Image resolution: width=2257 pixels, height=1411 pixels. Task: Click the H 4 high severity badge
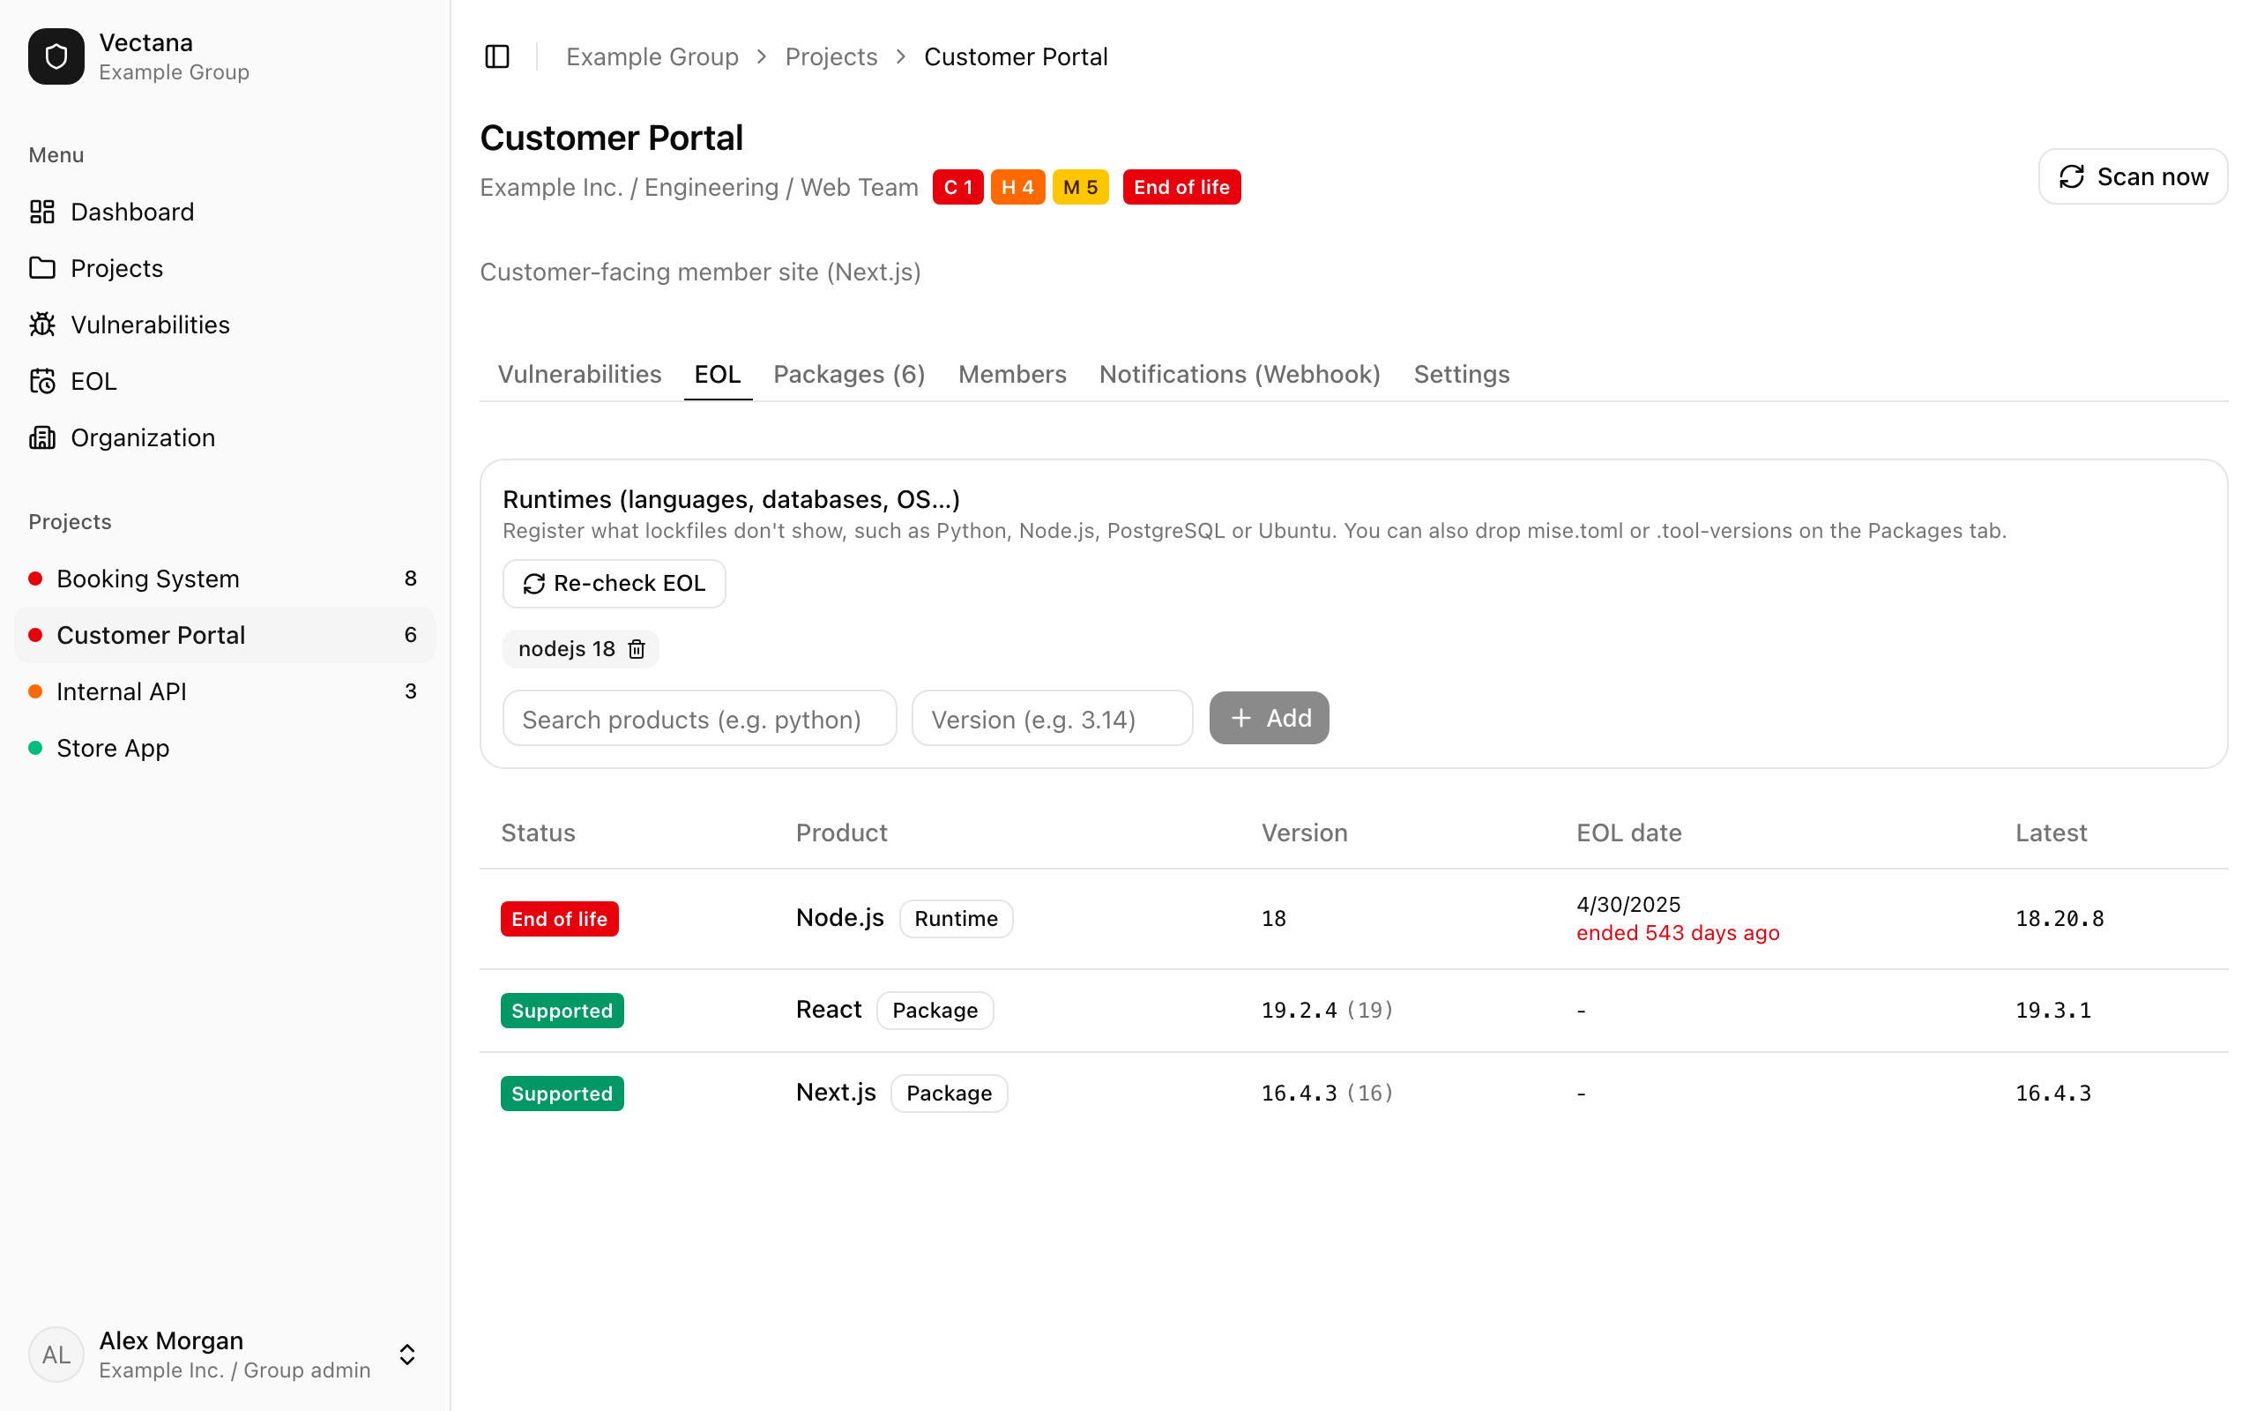pos(1017,187)
